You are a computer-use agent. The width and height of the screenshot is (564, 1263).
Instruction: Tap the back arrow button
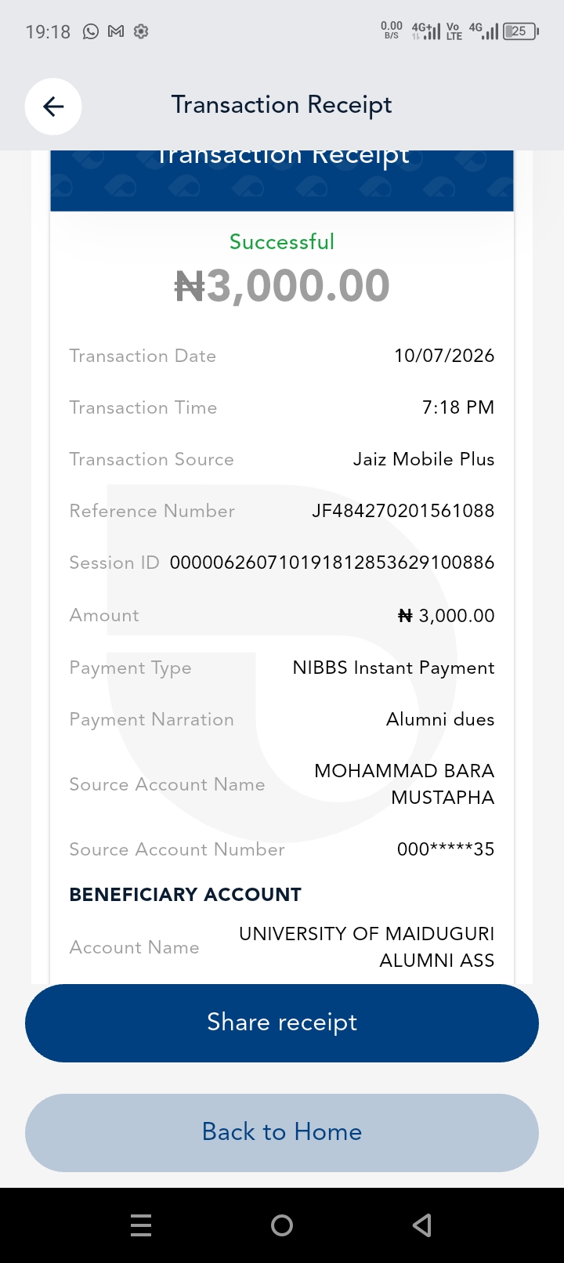coord(53,107)
